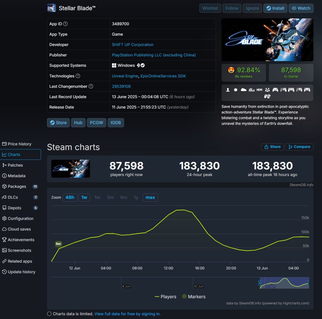
Task: Click the navigator's left range handle
Action: point(260,283)
